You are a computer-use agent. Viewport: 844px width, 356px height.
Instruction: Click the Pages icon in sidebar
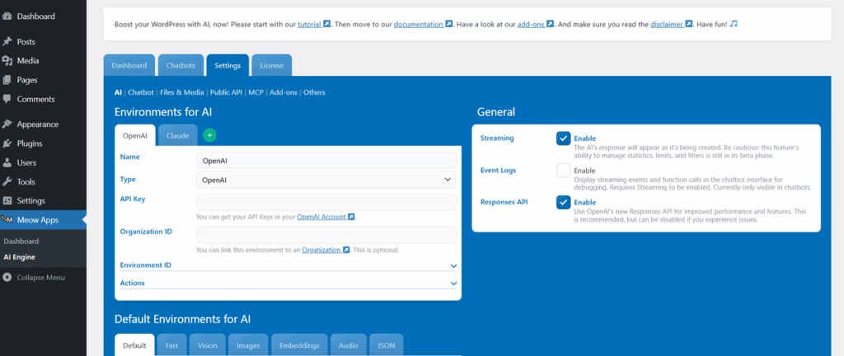tap(7, 80)
